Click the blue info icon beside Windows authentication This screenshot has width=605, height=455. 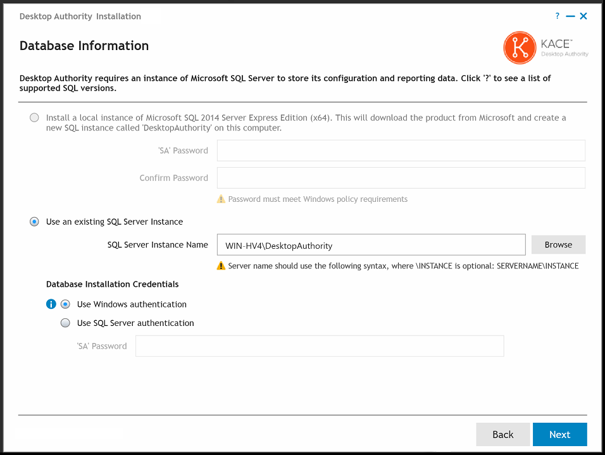click(51, 304)
